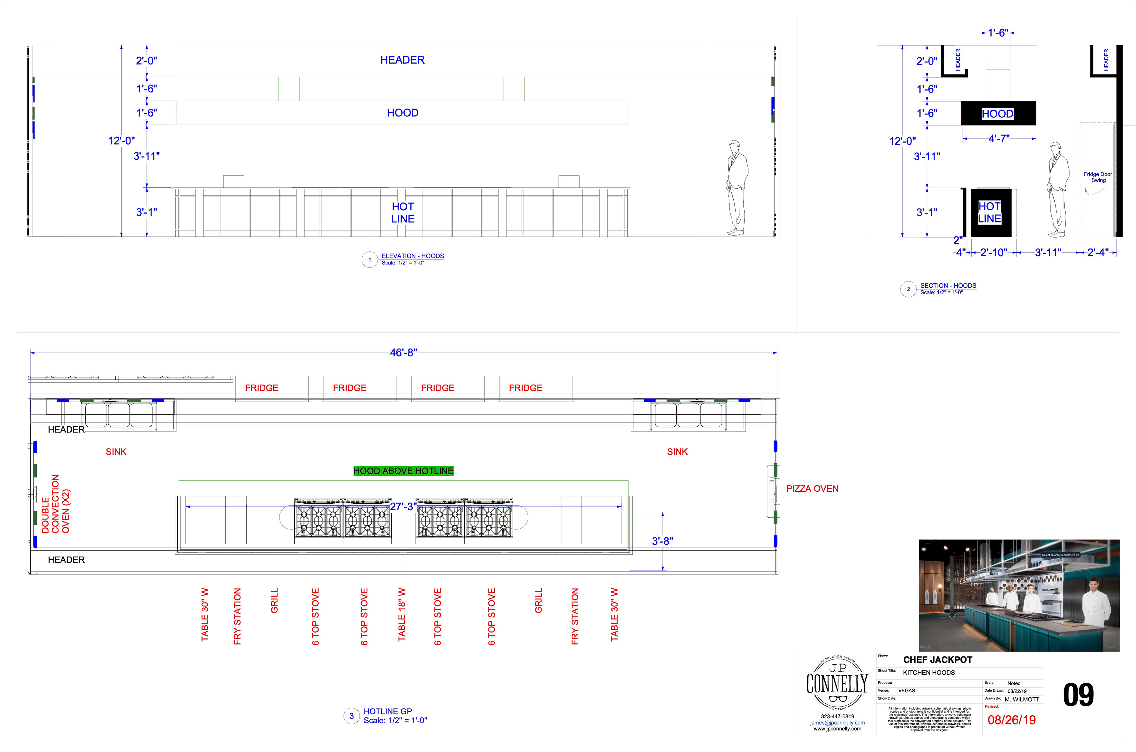
Task: Click the SECTION - HOODS view title
Action: [x=948, y=285]
